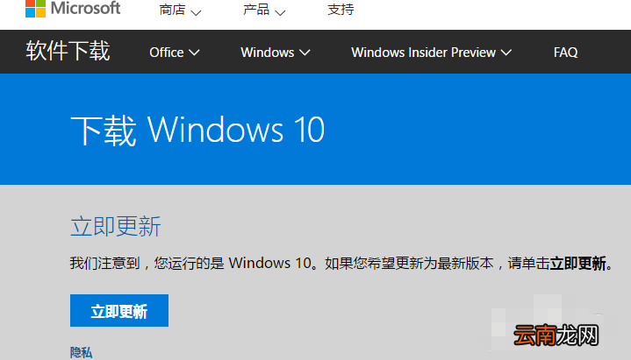Open the 支持 menu item
This screenshot has height=360, width=631.
341,10
